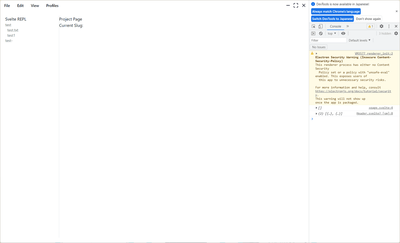Open the Profiles menu
Image resolution: width=400 pixels, height=243 pixels.
pyautogui.click(x=52, y=6)
